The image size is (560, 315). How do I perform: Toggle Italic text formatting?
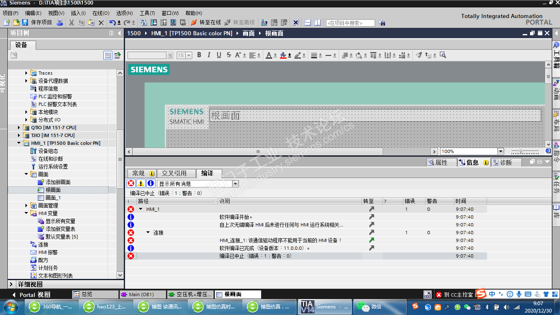[209, 55]
